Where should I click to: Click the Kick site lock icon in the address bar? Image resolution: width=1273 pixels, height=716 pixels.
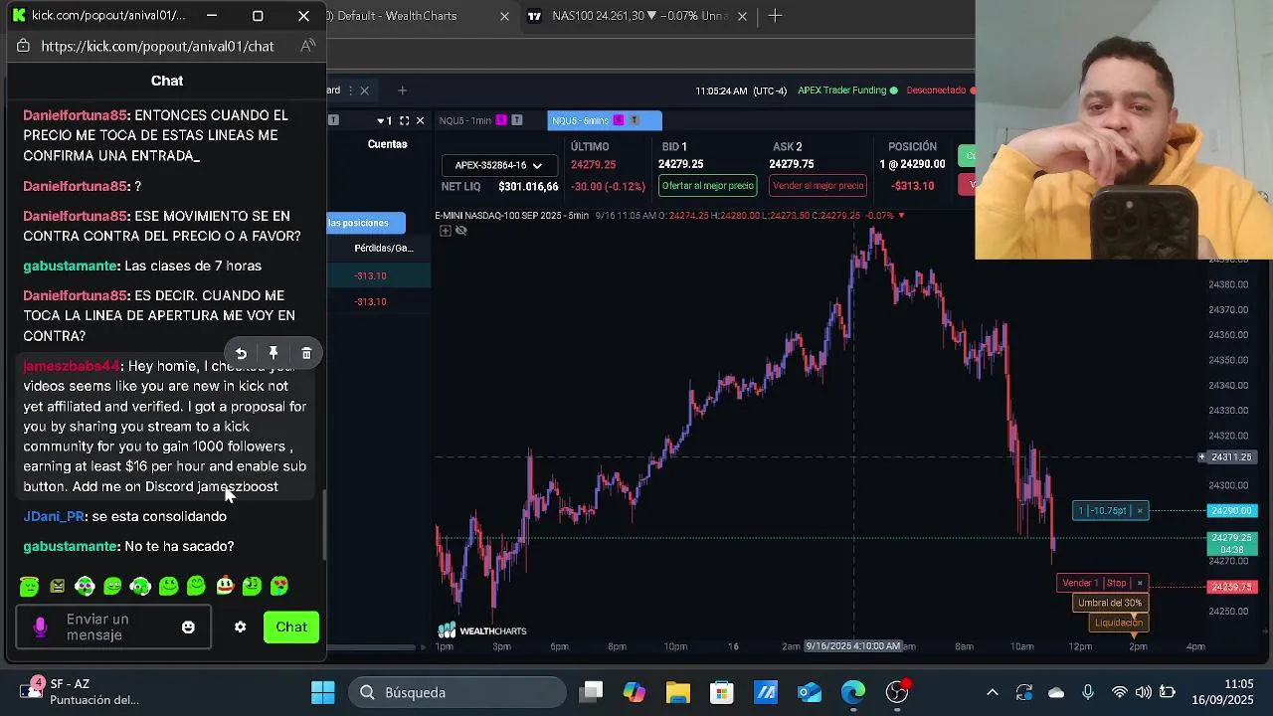pos(23,46)
